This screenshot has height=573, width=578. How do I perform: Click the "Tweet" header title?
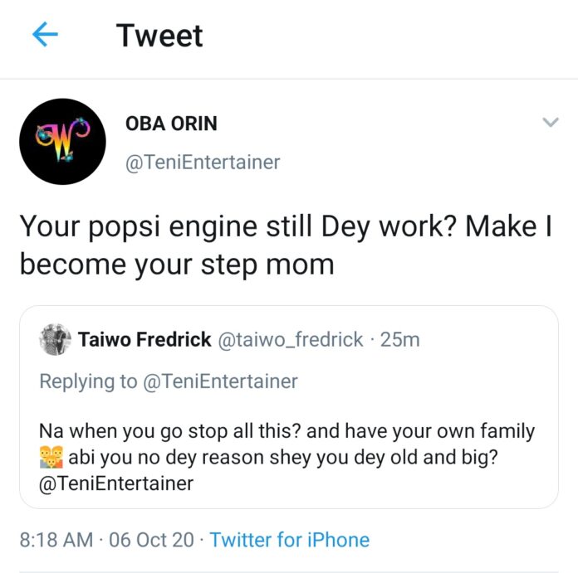click(159, 36)
